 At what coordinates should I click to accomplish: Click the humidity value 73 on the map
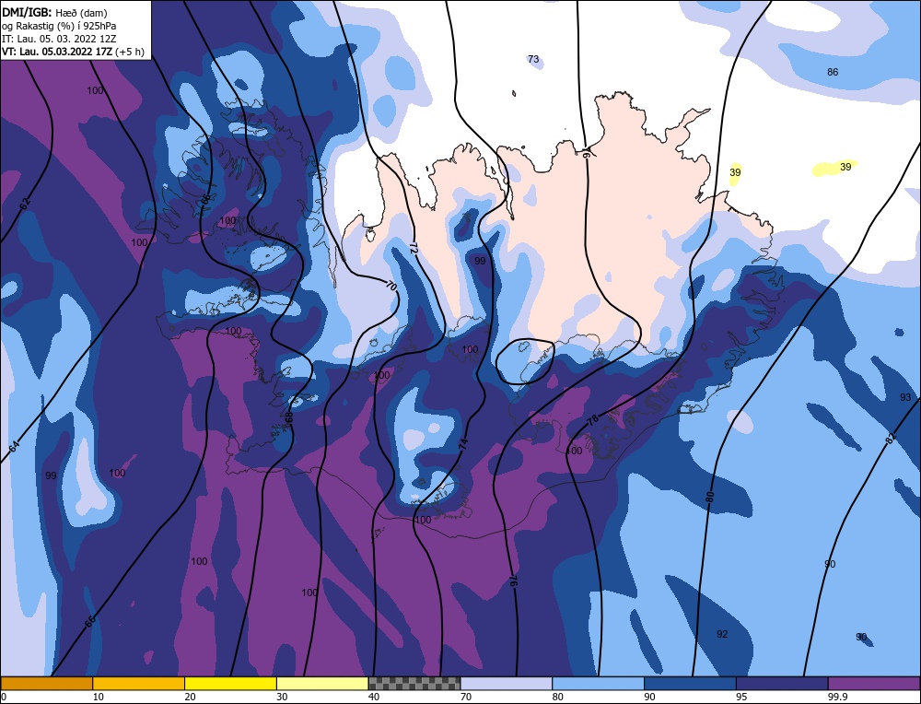pos(533,59)
